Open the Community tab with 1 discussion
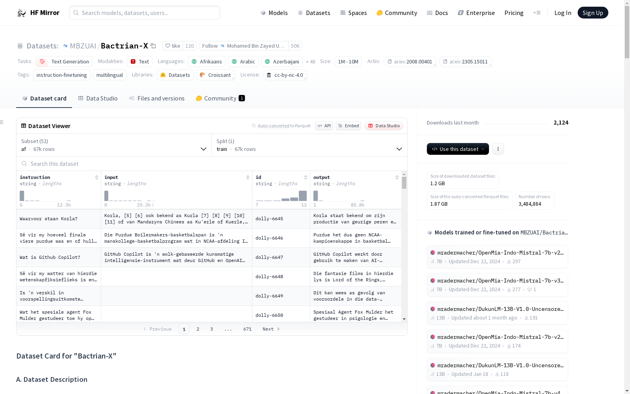This screenshot has height=394, width=630. 220,98
